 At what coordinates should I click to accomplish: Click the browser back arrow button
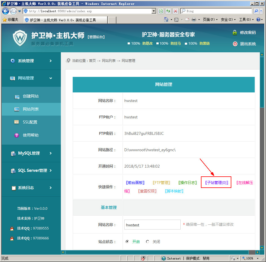6,11
